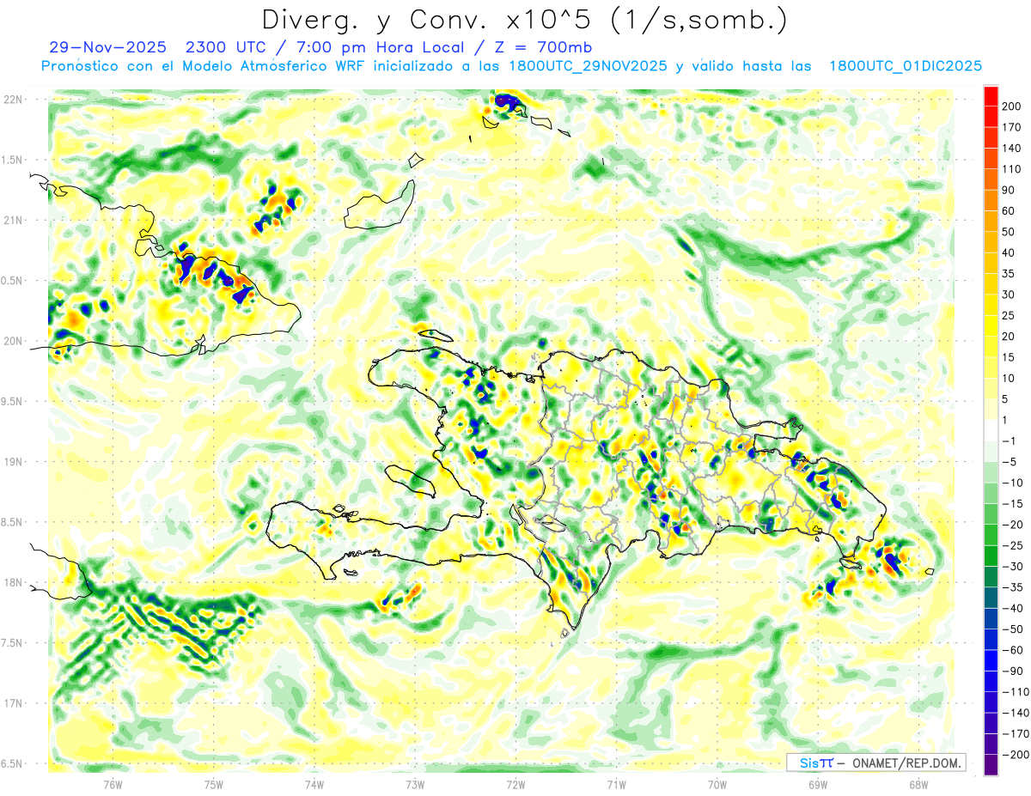Click the positive 140 color bar value
Image resolution: width=1031 pixels, height=796 pixels.
1012,148
